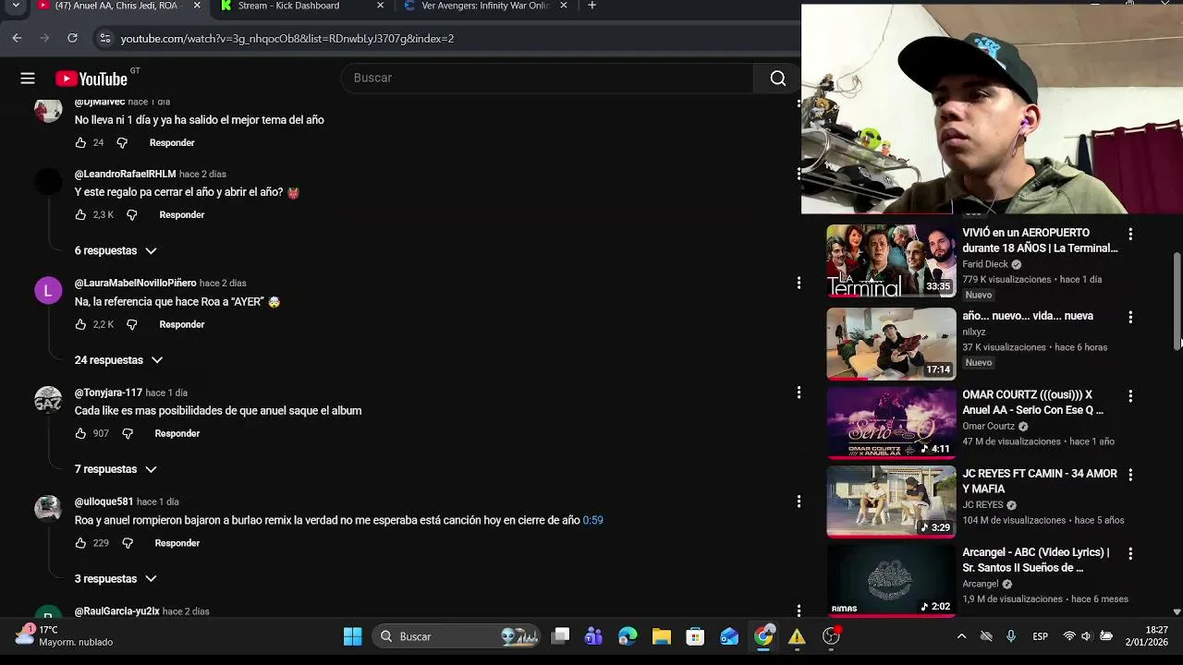The image size is (1183, 665).
Task: Reply to @Tonyjara-117's comment
Action: [177, 434]
